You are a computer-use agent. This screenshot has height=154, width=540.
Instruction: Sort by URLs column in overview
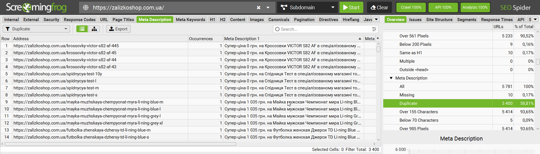(x=503, y=27)
